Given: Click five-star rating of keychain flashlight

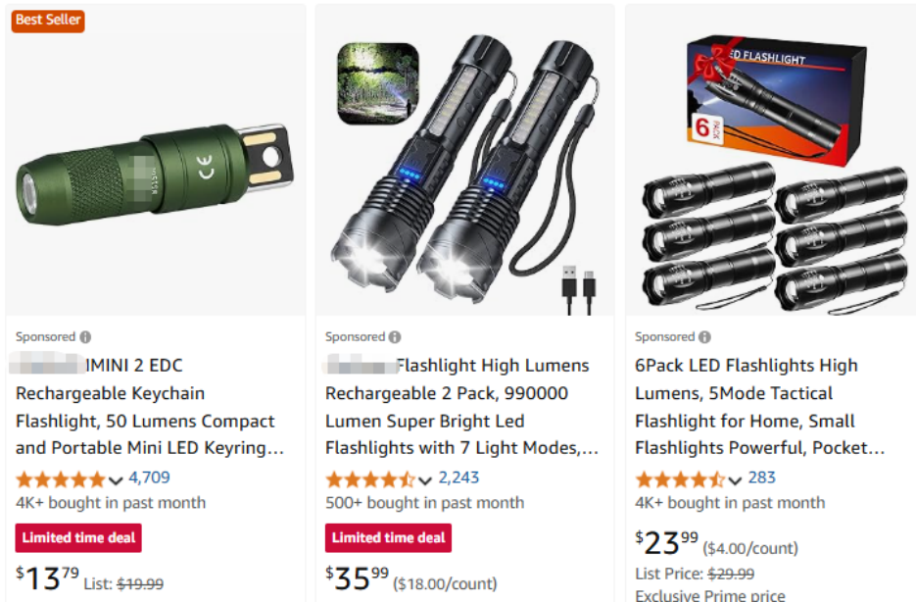Looking at the screenshot, I should pos(60,479).
